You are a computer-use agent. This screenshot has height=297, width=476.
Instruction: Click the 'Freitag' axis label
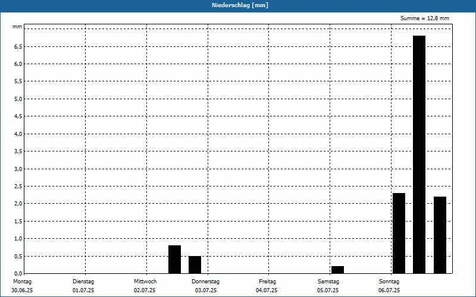click(x=267, y=282)
